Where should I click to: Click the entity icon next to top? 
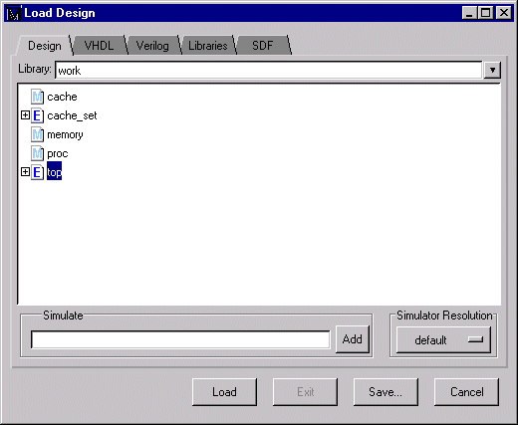pos(37,172)
